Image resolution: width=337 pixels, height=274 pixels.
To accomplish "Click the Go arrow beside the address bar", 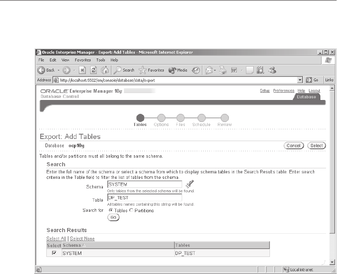I will (309, 80).
